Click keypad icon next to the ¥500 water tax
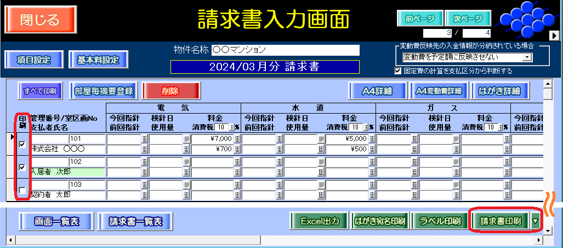563x248 pixels. [x=372, y=149]
